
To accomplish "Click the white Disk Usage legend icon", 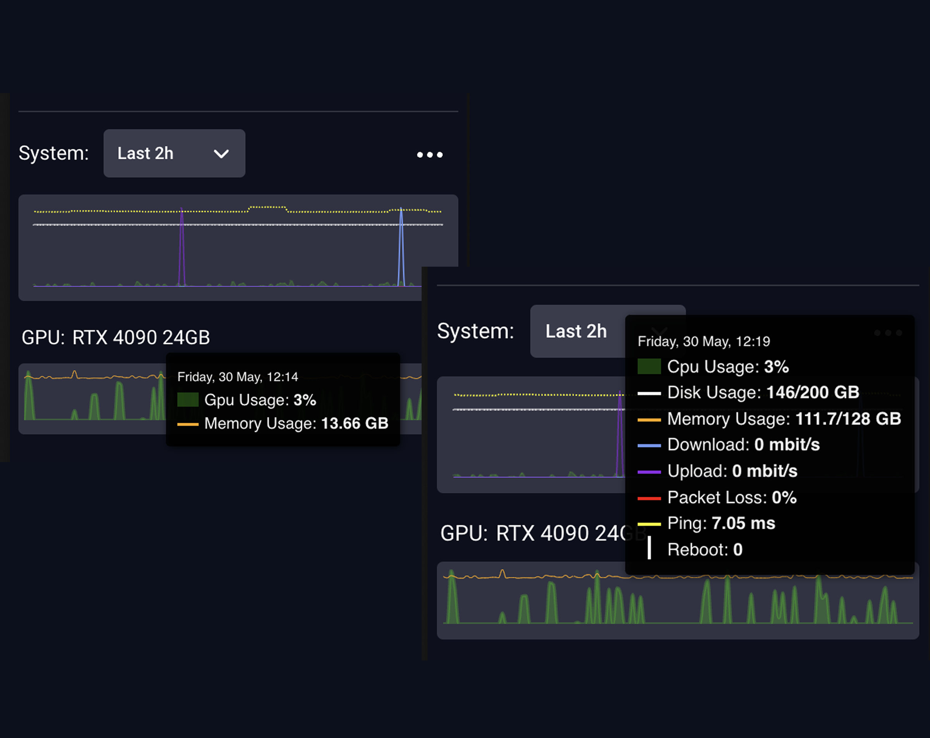I will tap(649, 393).
